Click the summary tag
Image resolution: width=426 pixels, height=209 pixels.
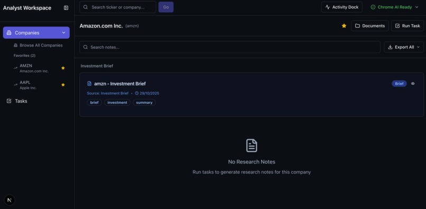click(144, 103)
